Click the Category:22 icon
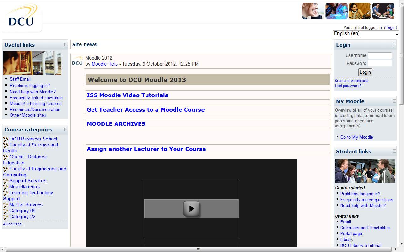Image resolution: width=404 pixels, height=252 pixels. pyautogui.click(x=6, y=217)
